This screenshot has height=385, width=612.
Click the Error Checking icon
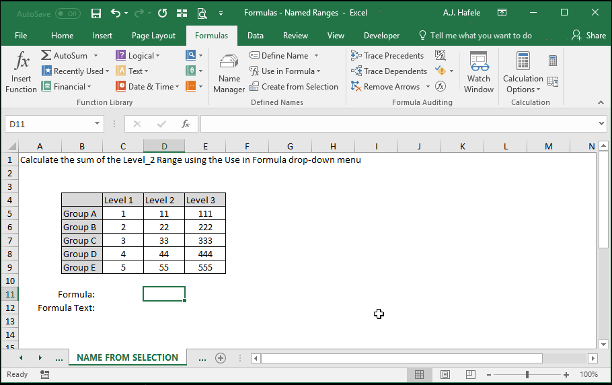point(441,71)
